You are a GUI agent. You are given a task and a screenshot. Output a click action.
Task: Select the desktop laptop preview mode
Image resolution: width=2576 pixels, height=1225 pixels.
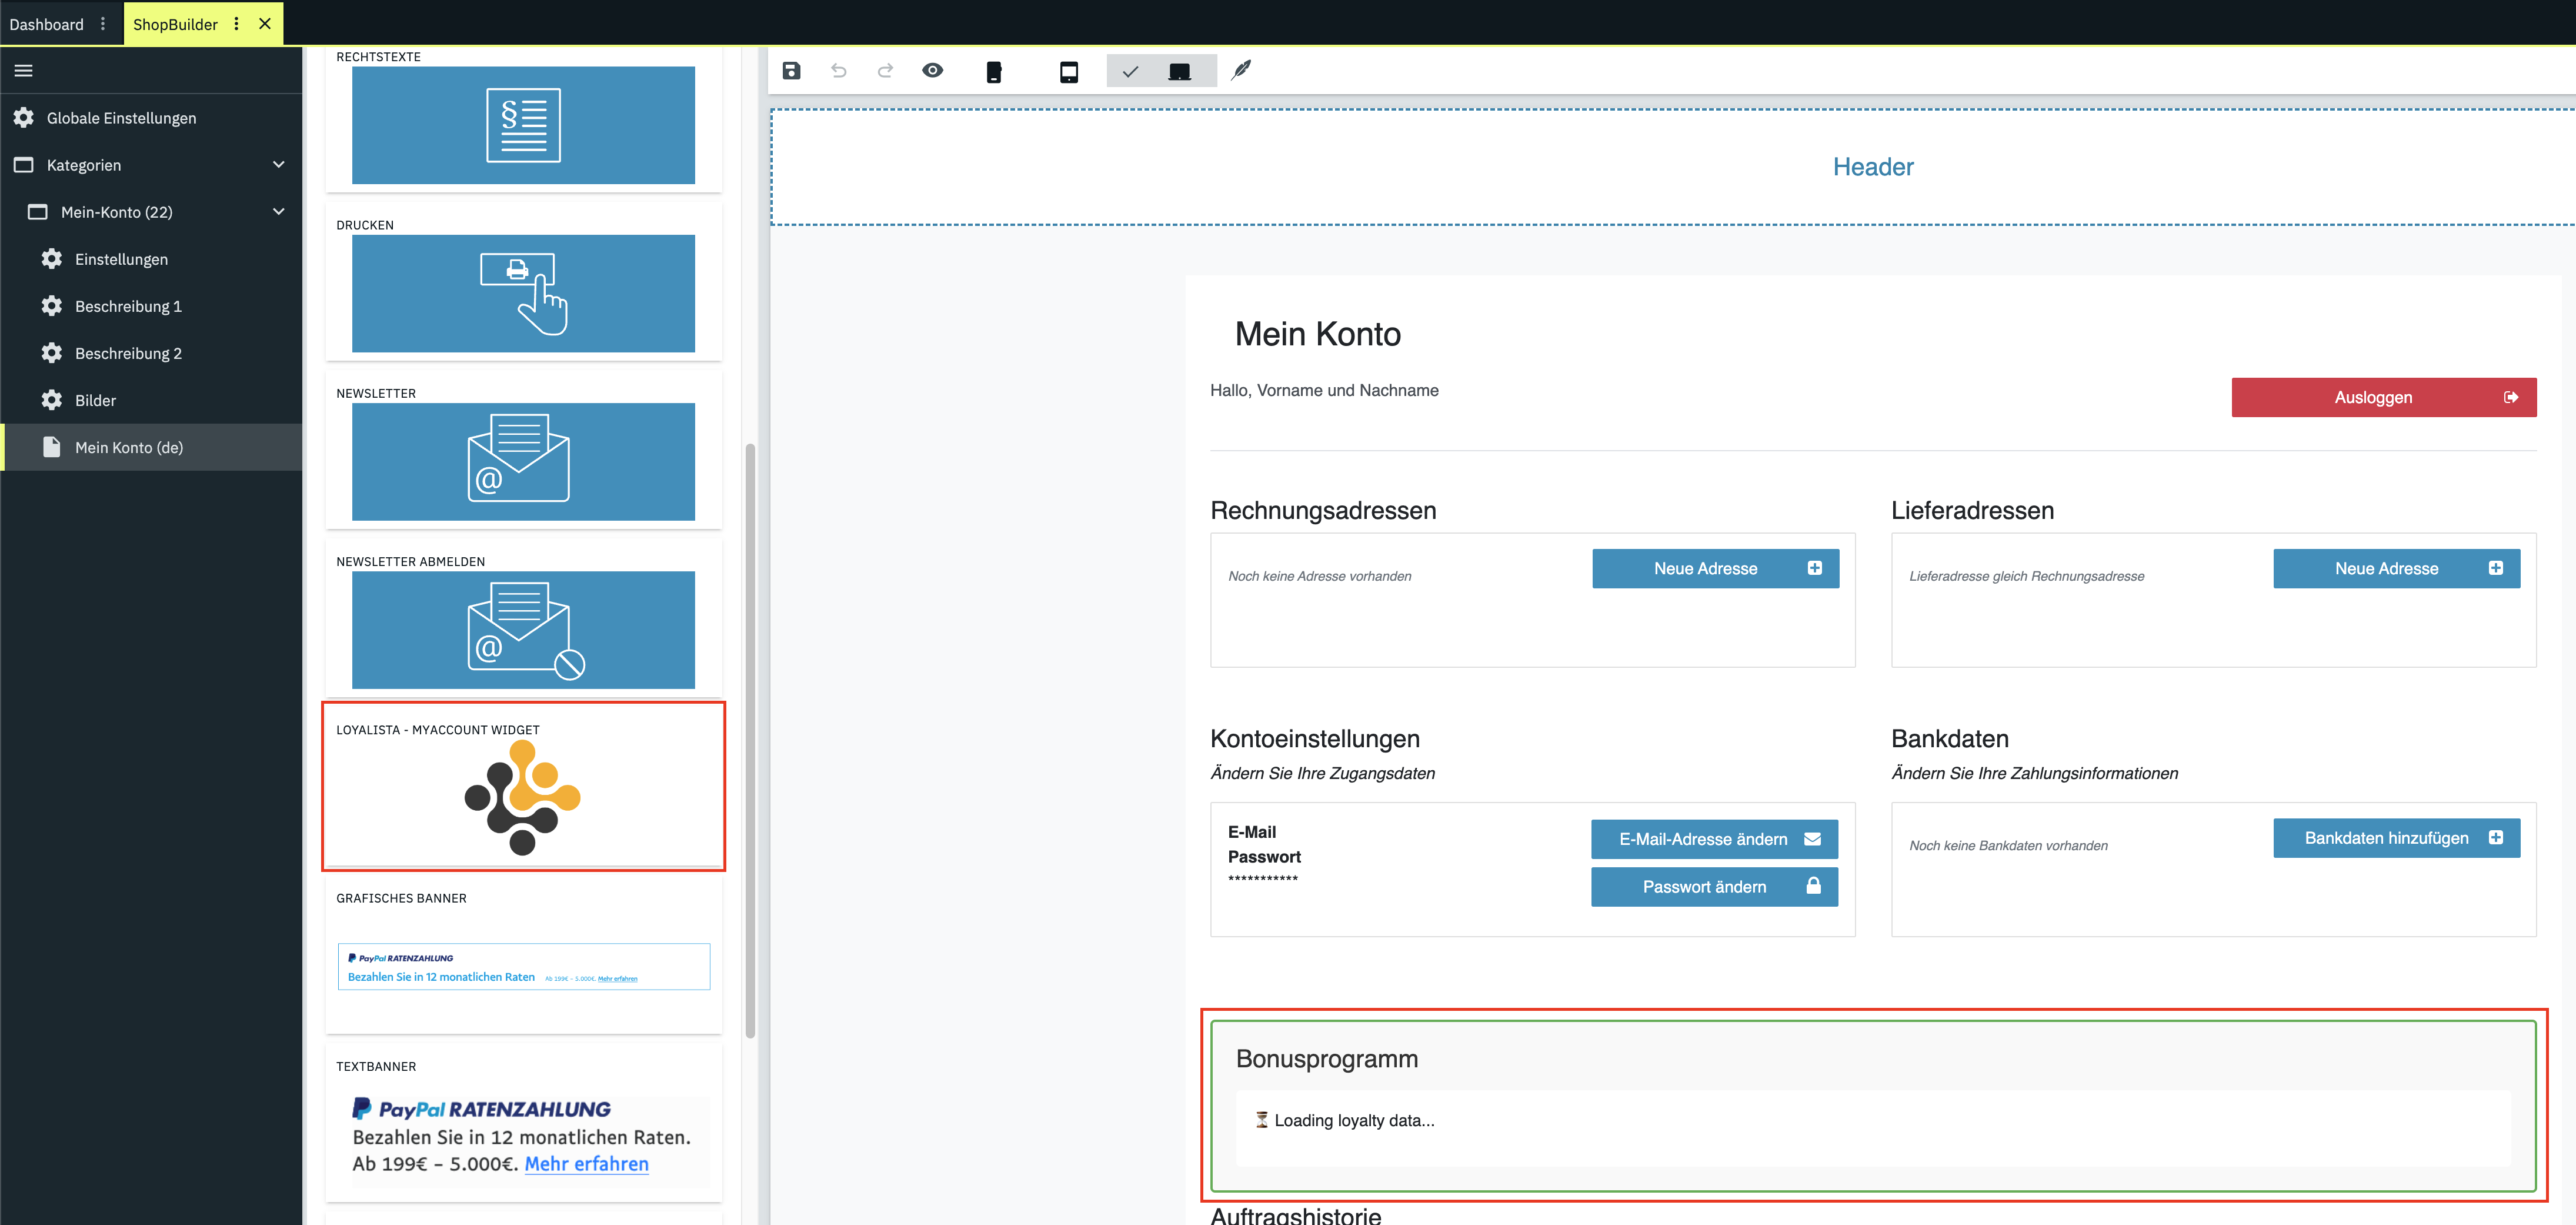[x=1179, y=71]
